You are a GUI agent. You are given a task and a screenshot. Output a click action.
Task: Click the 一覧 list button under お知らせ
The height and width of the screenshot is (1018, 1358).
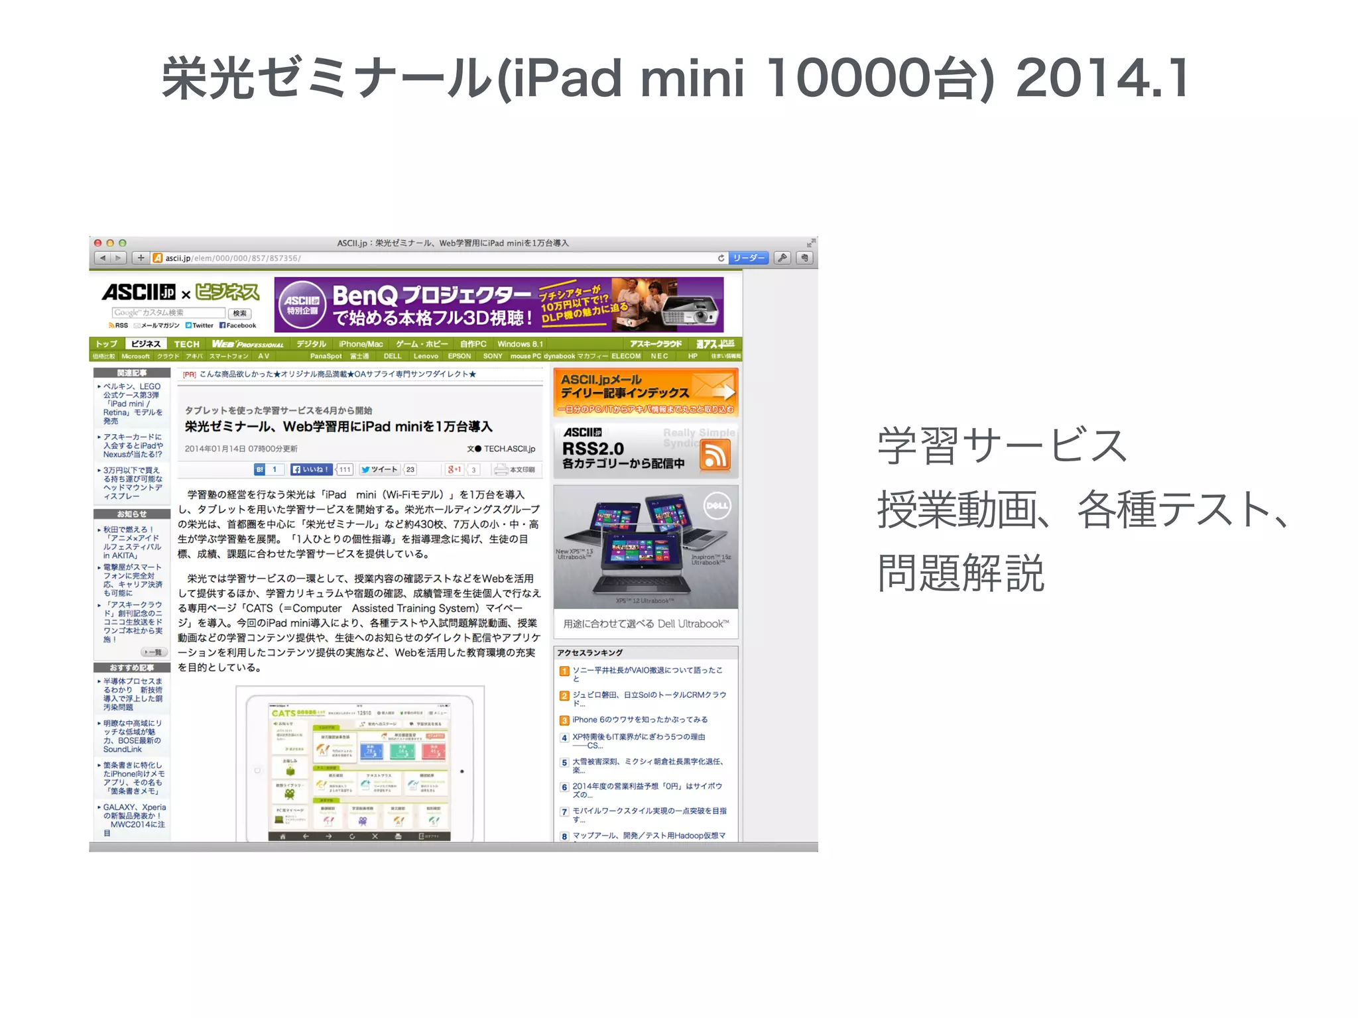(x=154, y=652)
